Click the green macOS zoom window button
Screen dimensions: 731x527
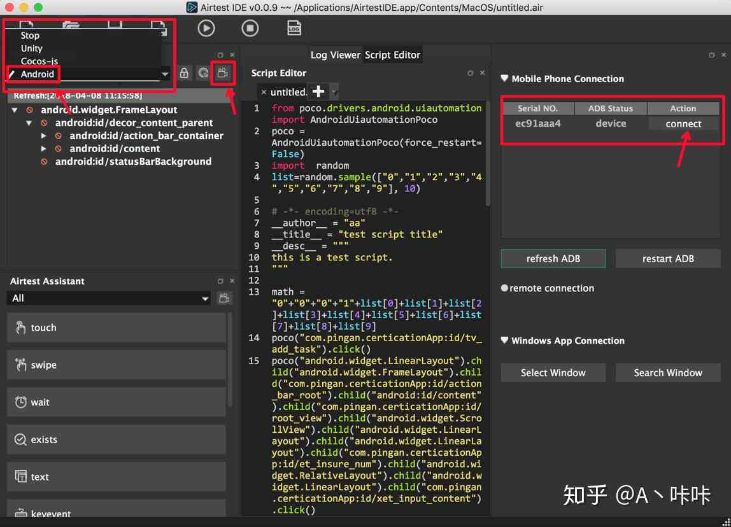pyautogui.click(x=38, y=7)
